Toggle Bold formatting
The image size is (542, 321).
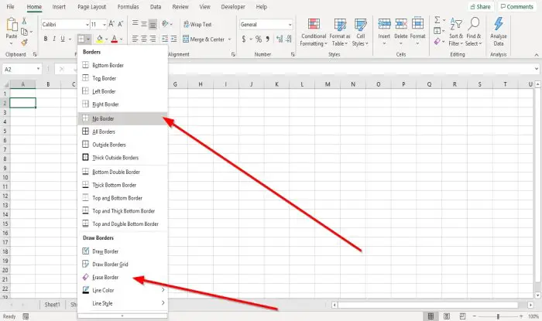click(45, 39)
